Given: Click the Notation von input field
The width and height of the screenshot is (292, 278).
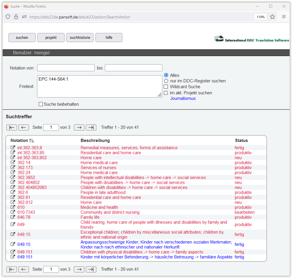Looking at the screenshot, I should (x=66, y=68).
